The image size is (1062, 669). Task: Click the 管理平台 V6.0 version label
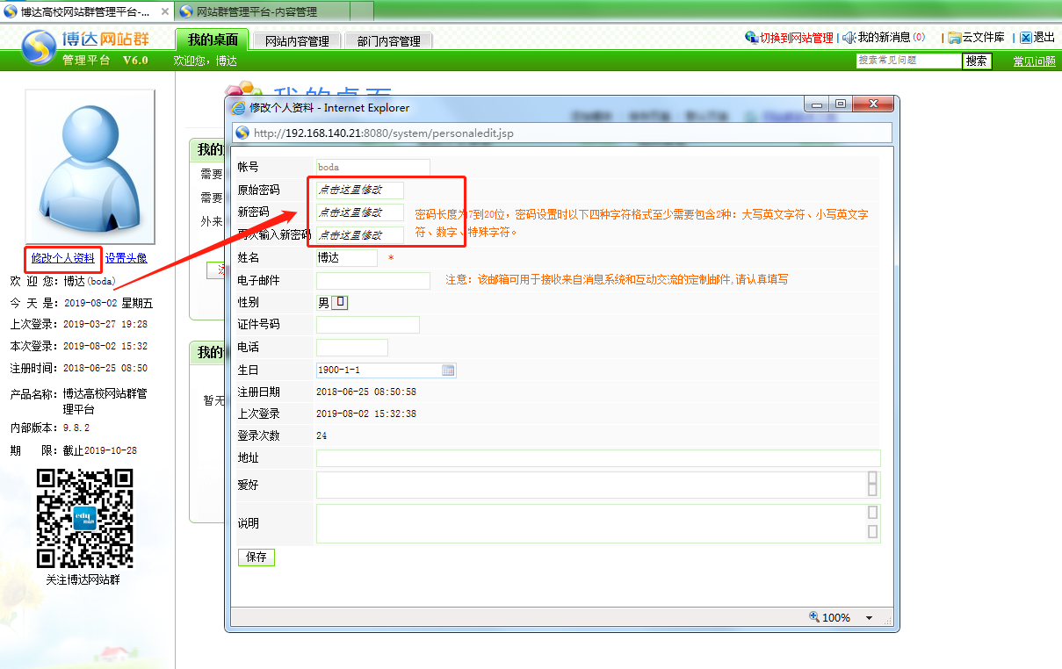[x=105, y=61]
